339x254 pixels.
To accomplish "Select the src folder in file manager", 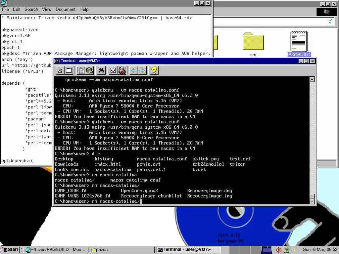I will point(253,44).
